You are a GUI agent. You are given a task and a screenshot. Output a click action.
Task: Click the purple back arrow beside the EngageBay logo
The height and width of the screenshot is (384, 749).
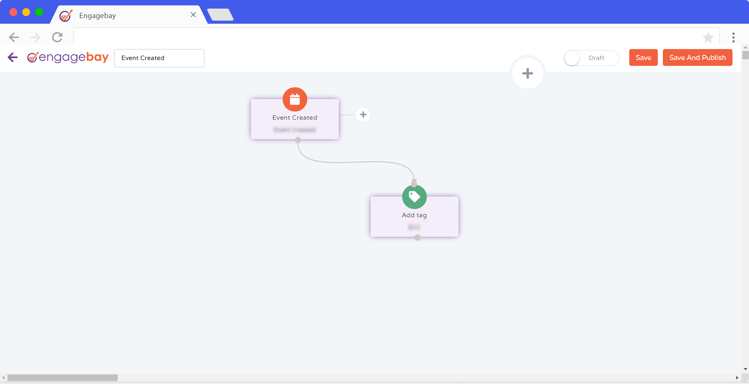tap(13, 57)
